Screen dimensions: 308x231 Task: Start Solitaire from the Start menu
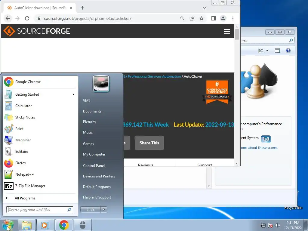(40, 152)
